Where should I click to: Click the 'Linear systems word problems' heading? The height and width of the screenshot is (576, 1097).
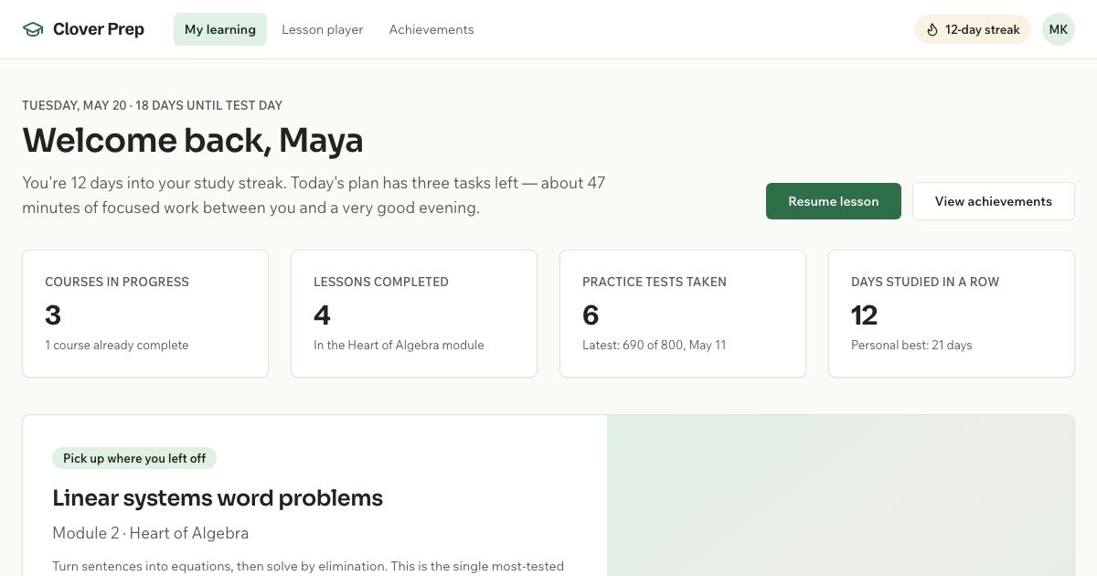[218, 498]
